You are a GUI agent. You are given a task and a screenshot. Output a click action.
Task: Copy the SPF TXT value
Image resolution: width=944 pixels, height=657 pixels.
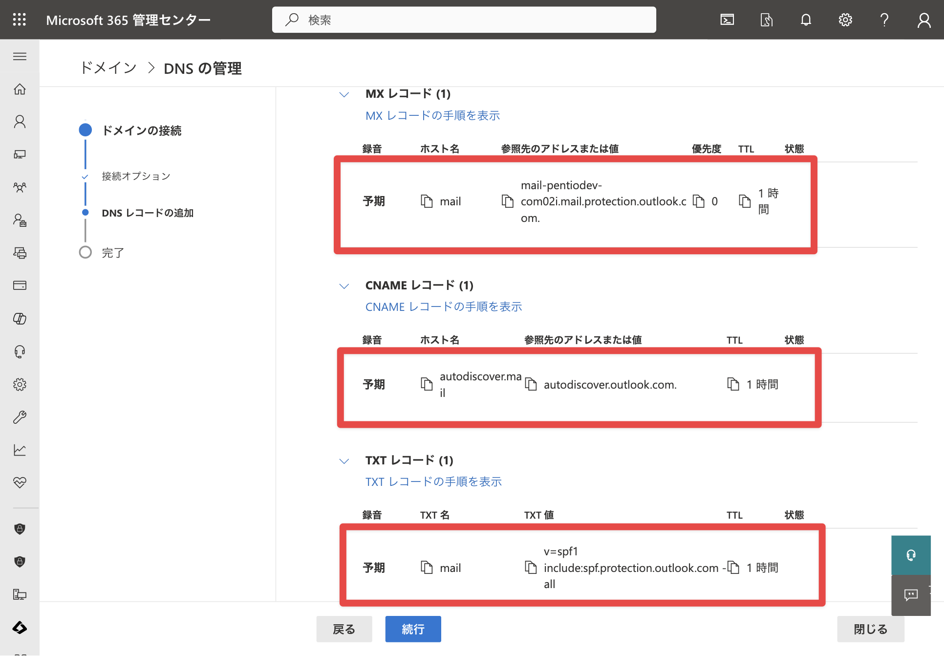(531, 568)
